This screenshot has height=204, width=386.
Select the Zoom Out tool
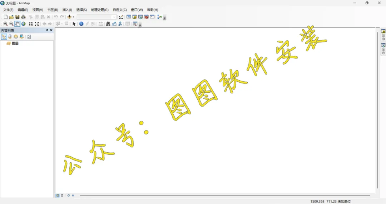pos(11,24)
